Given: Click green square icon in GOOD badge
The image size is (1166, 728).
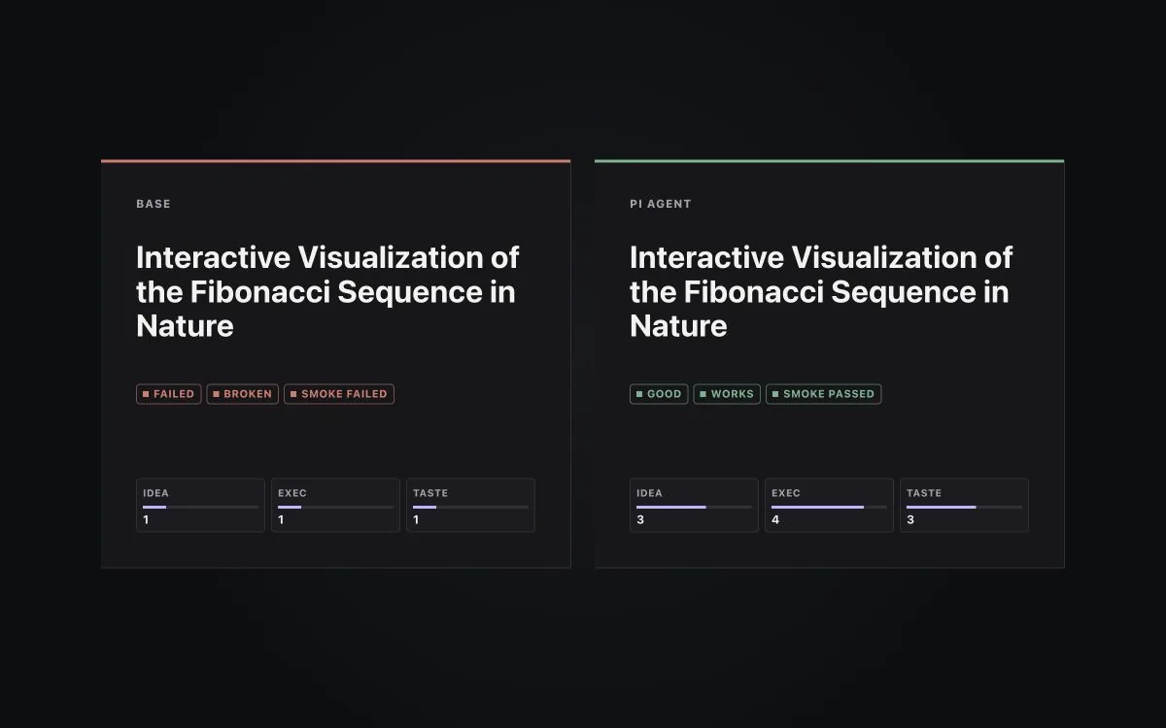Looking at the screenshot, I should 639,394.
